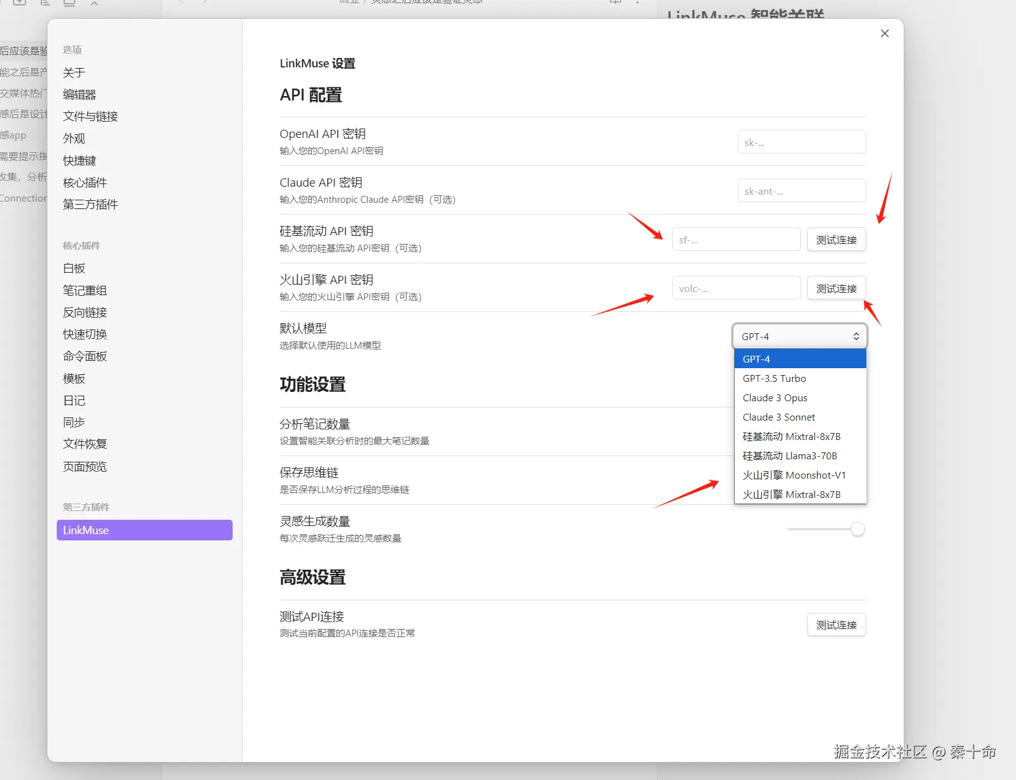Focus the Claude API key input
1016x780 pixels.
pos(801,190)
